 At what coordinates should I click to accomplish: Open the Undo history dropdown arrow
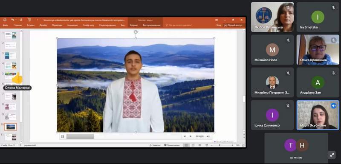click(x=16, y=20)
